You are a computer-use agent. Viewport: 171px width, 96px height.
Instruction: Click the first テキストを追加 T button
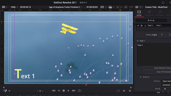pyautogui.click(x=162, y=35)
